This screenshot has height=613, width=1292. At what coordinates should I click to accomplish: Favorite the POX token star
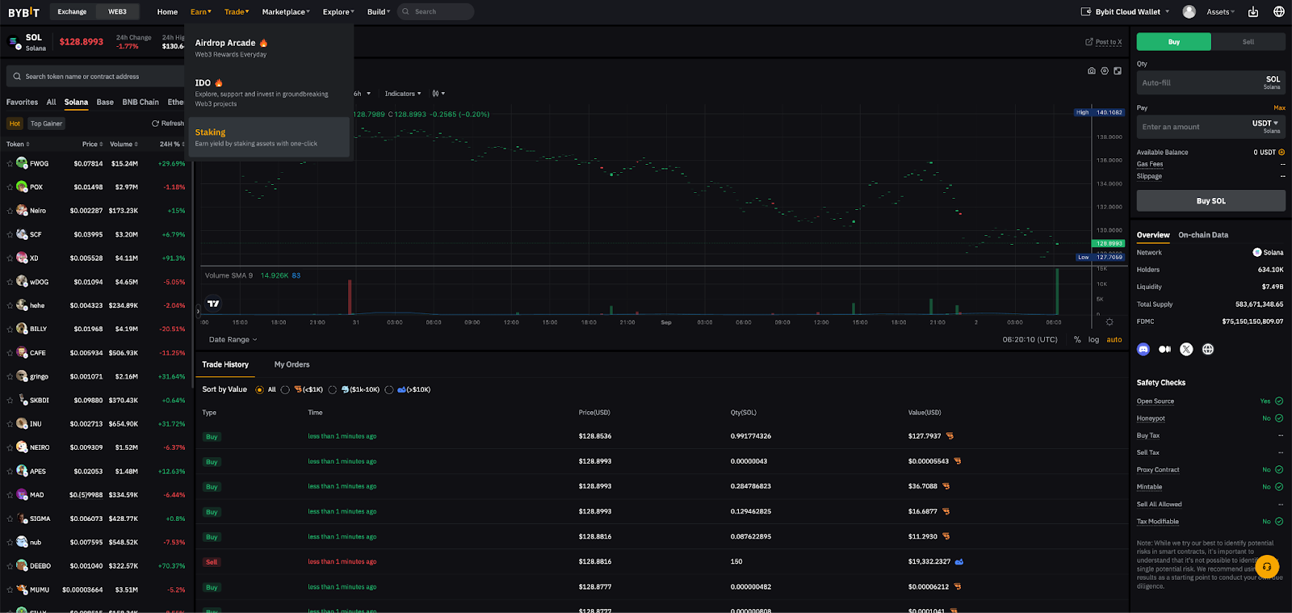pyautogui.click(x=10, y=187)
